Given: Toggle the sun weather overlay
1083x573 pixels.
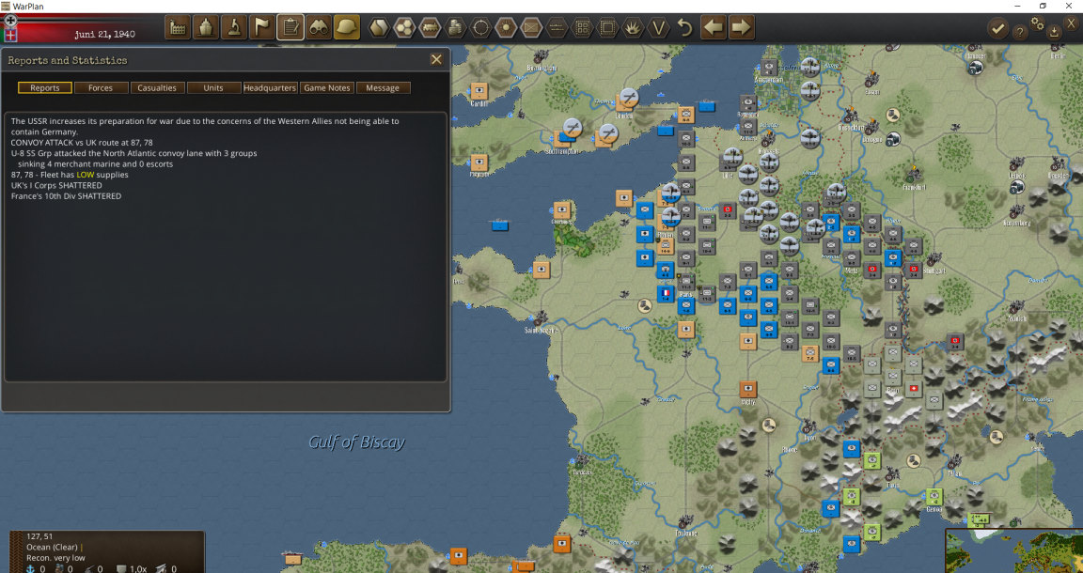Looking at the screenshot, I should coord(507,28).
